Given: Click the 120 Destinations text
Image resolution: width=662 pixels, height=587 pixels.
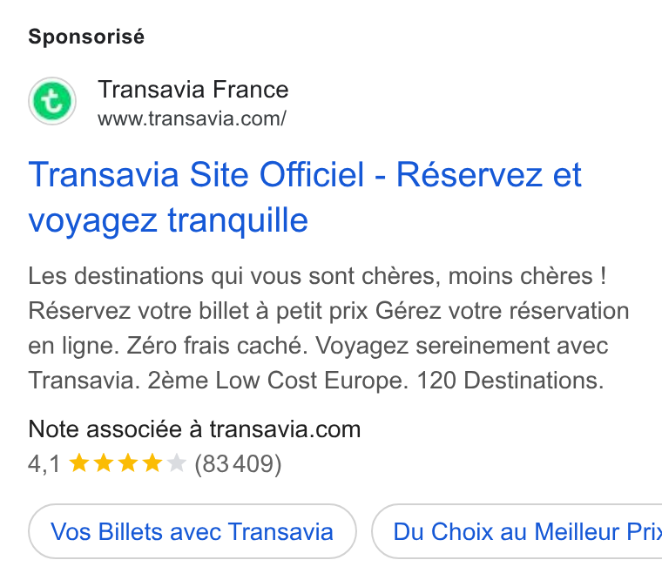Looking at the screenshot, I should (x=510, y=381).
